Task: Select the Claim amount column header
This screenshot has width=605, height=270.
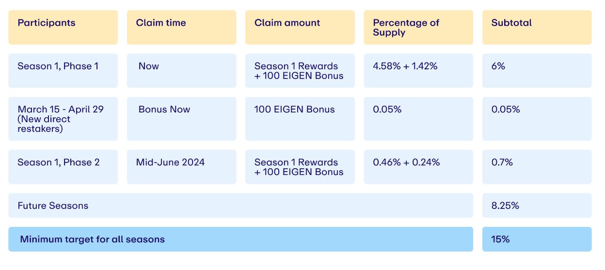Action: click(x=300, y=27)
